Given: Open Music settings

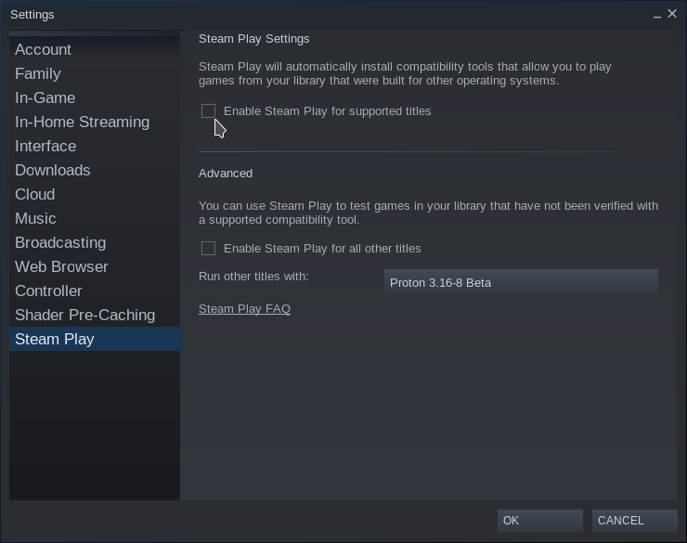Looking at the screenshot, I should 95,218.
